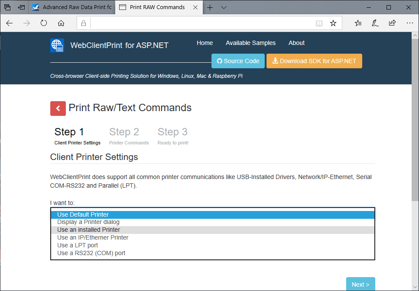Open a new browser tab
The width and height of the screenshot is (419, 291).
pos(210,7)
